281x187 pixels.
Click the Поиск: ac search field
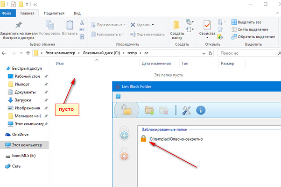coord(247,54)
